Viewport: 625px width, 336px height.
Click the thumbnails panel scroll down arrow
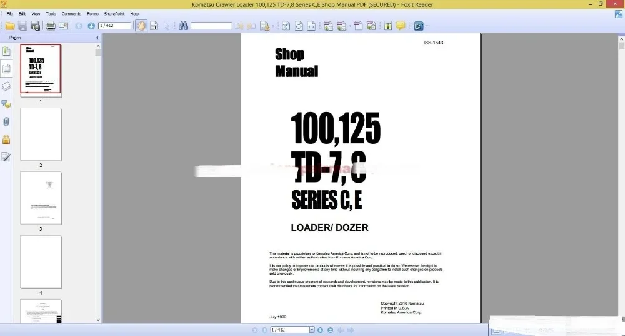tap(98, 320)
